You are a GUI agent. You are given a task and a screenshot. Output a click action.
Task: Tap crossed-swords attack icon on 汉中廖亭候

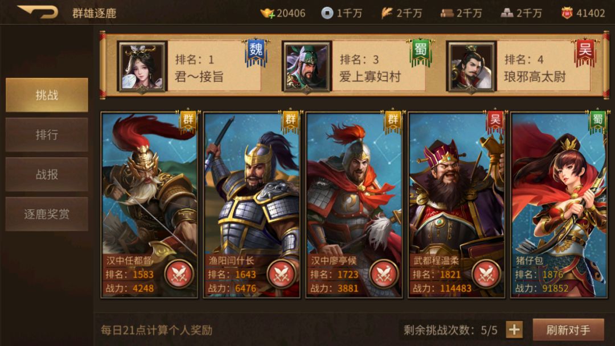[x=384, y=274]
